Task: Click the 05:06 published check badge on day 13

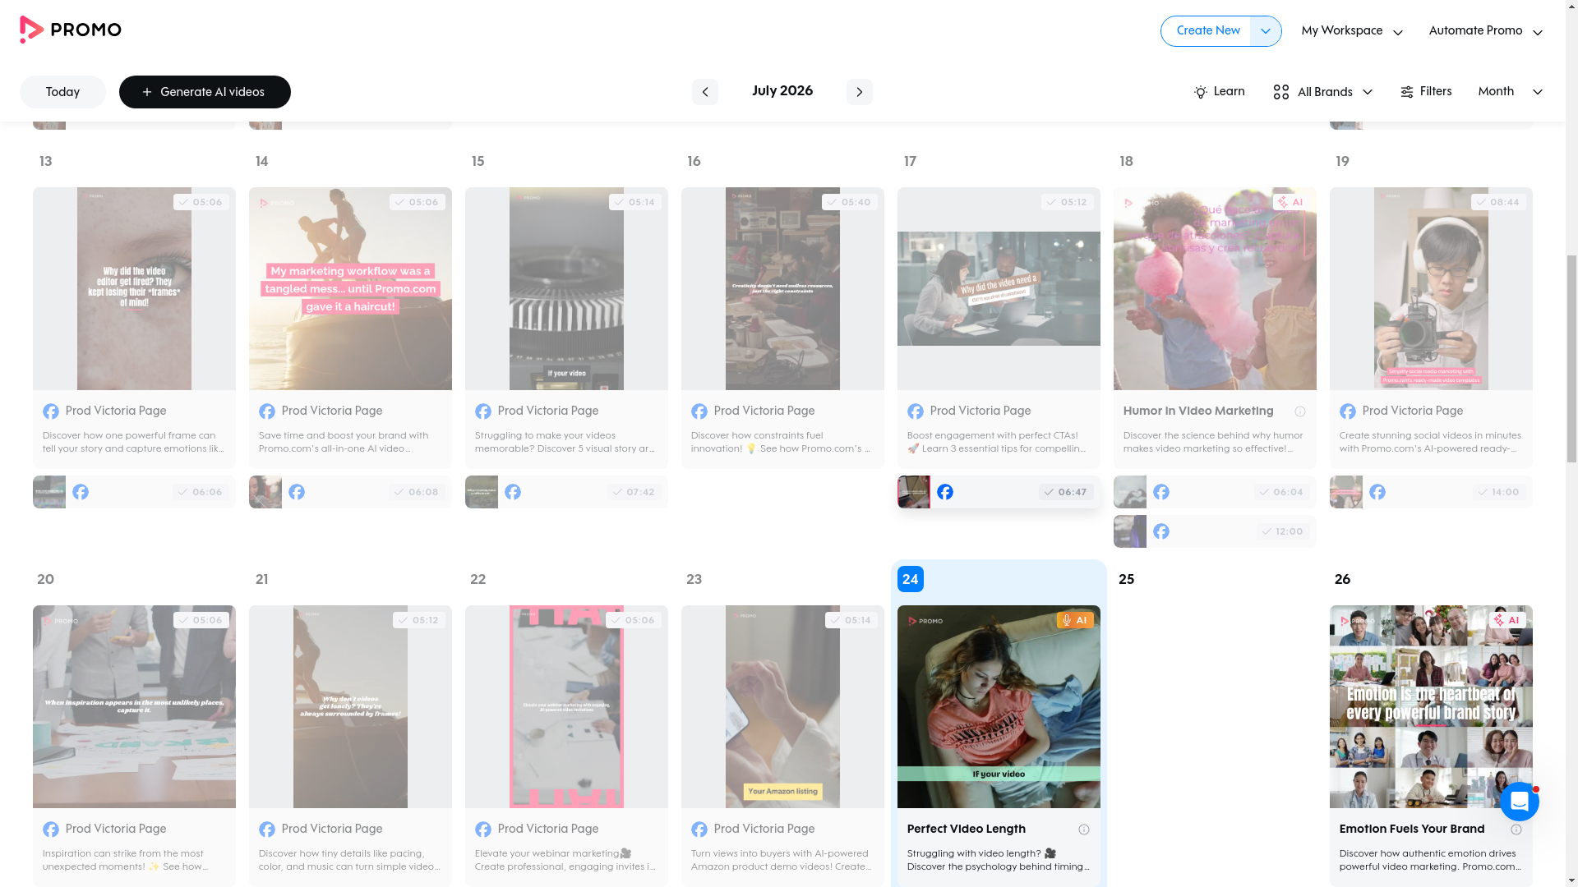Action: pyautogui.click(x=201, y=202)
